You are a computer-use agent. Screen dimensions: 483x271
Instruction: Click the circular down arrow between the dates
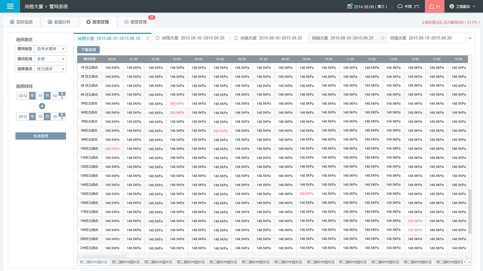[x=42, y=106]
